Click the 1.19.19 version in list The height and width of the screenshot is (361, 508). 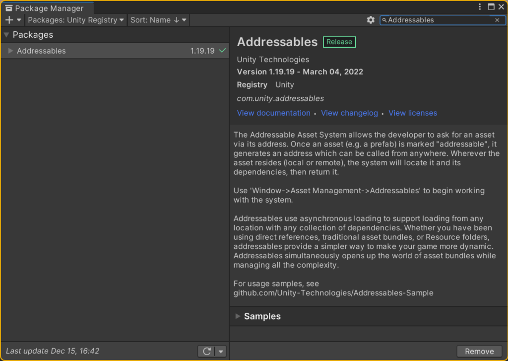pos(202,51)
